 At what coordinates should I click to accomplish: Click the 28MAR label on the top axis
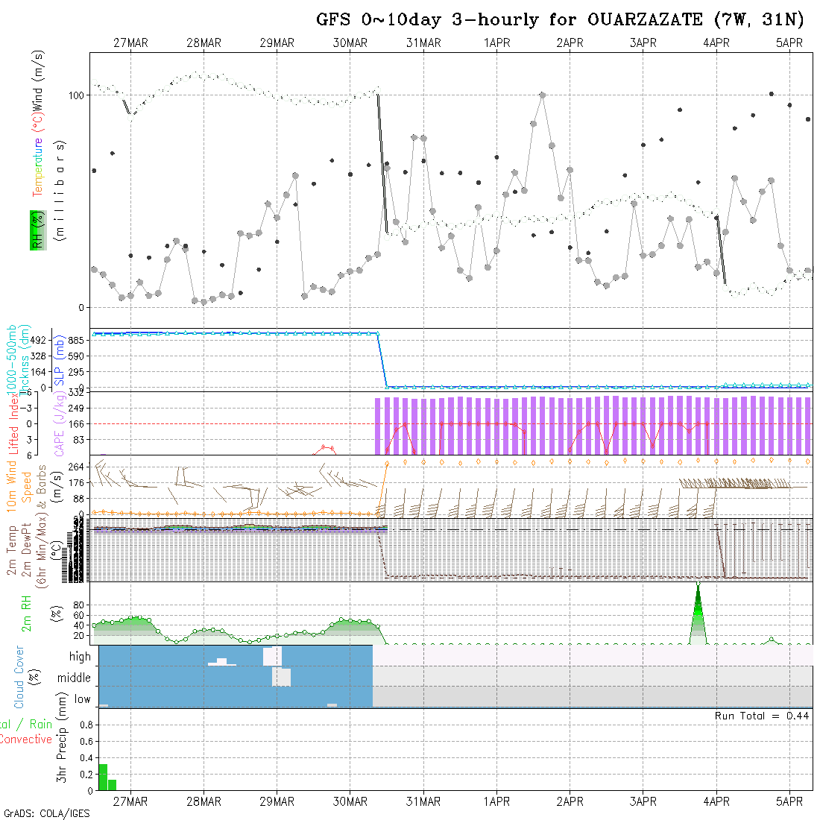(204, 43)
